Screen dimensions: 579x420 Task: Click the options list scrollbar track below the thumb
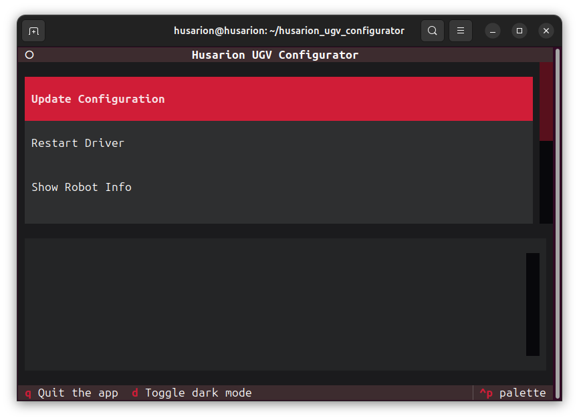pyautogui.click(x=546, y=182)
